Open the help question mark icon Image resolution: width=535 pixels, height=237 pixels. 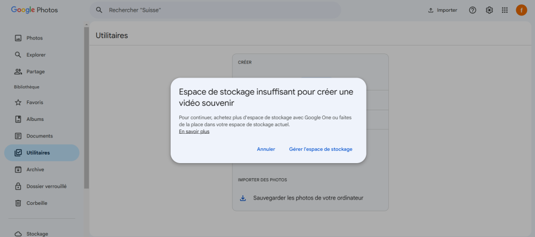[472, 10]
